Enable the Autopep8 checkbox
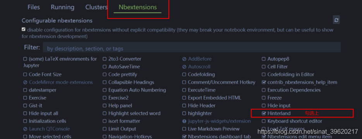The height and width of the screenshot is (139, 362). tap(264, 59)
